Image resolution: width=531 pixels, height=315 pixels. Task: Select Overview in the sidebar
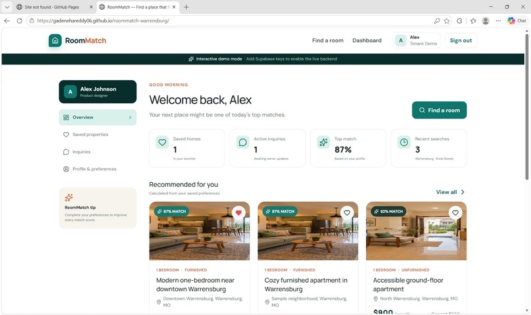pos(98,117)
